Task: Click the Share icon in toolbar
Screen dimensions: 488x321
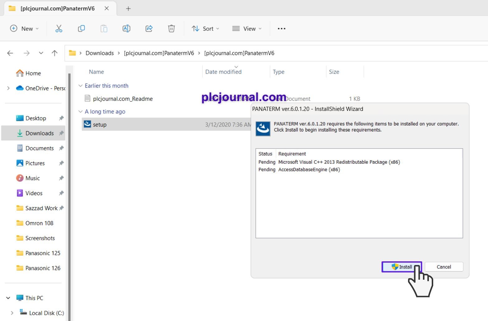Action: pyautogui.click(x=149, y=29)
